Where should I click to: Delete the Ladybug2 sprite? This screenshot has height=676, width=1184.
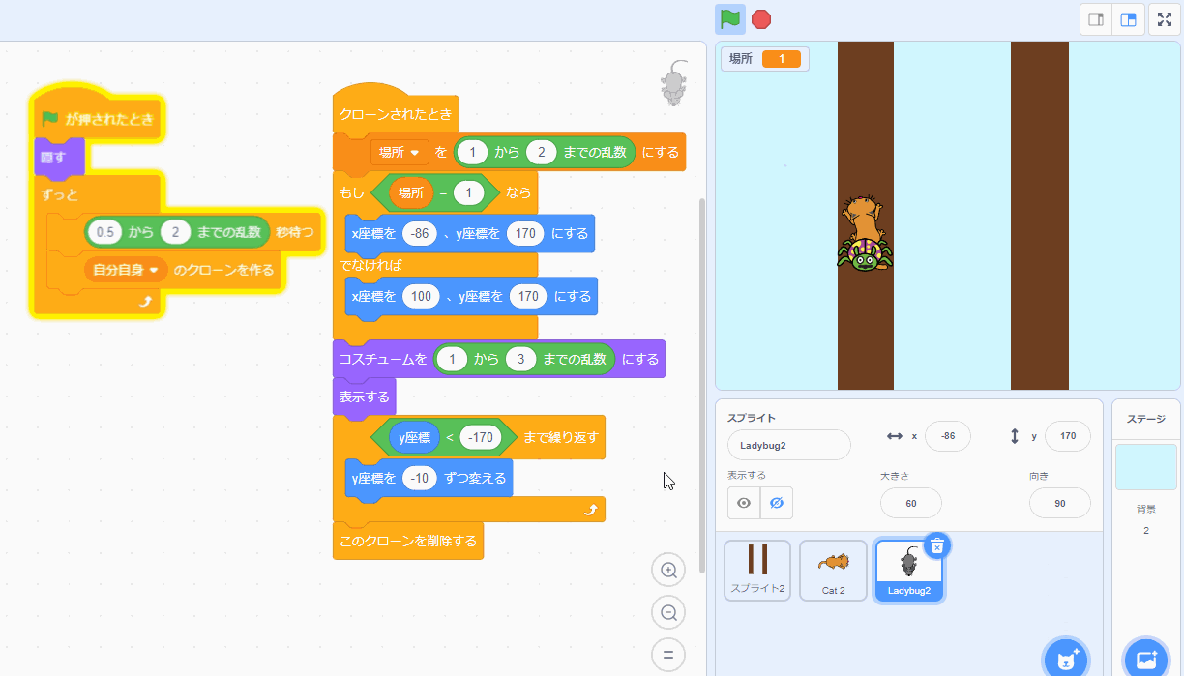(935, 546)
